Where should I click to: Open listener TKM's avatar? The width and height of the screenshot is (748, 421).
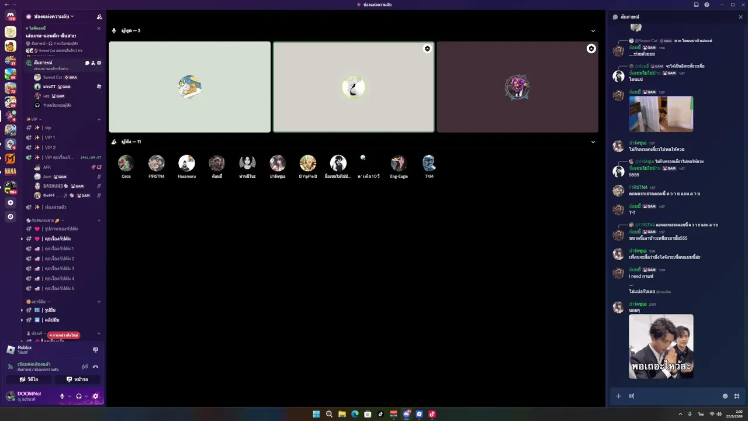click(x=429, y=163)
